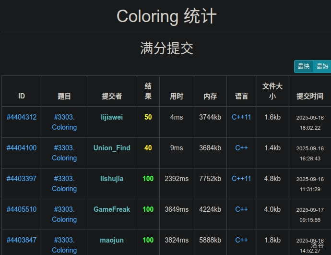The height and width of the screenshot is (255, 331).
Task: View C++ code of Union_Find's submission
Action: click(x=241, y=148)
